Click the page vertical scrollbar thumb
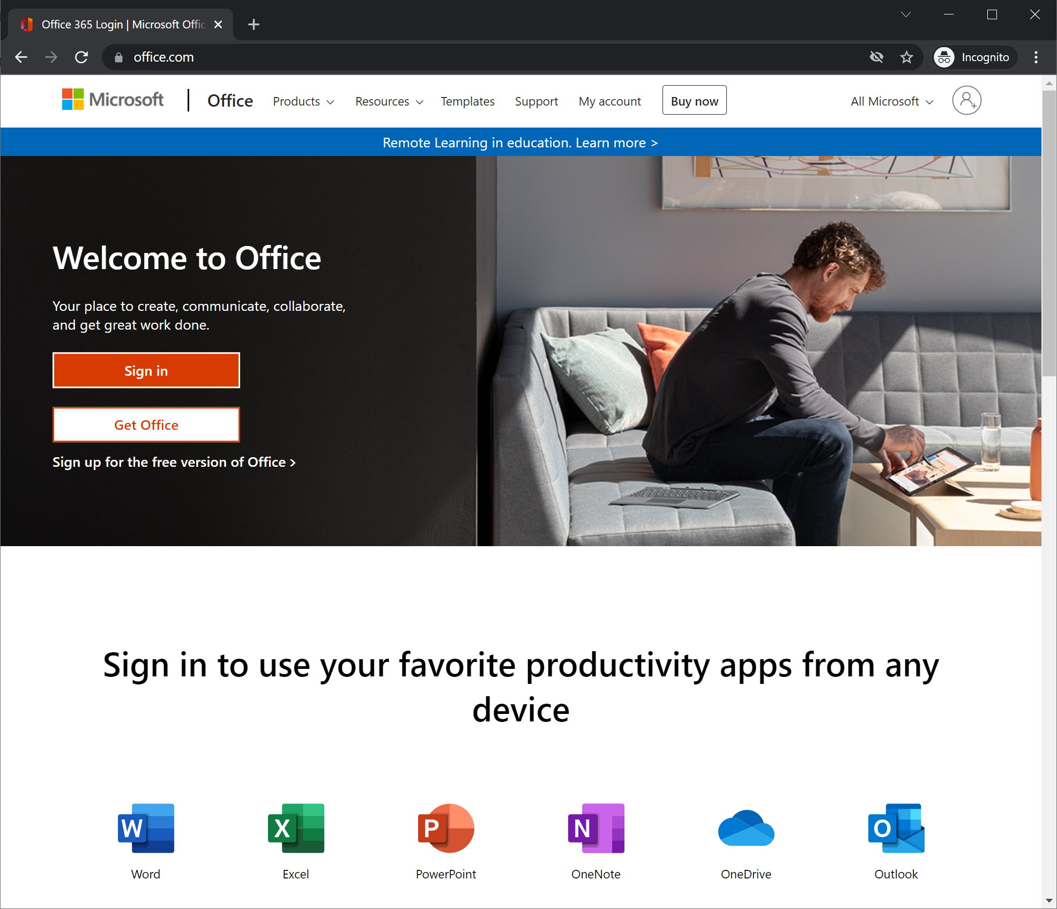Image resolution: width=1057 pixels, height=909 pixels. pos(1049,233)
